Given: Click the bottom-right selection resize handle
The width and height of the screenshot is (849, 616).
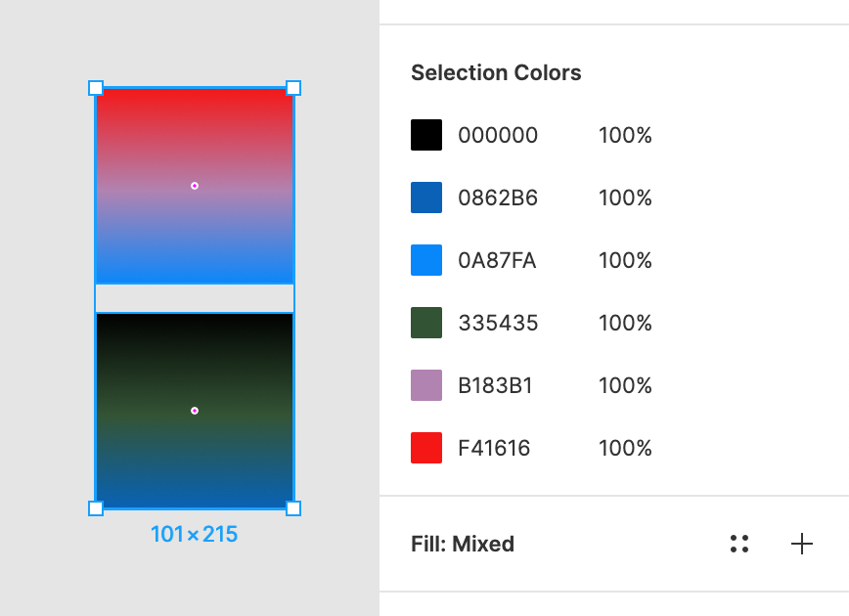Looking at the screenshot, I should (x=293, y=508).
